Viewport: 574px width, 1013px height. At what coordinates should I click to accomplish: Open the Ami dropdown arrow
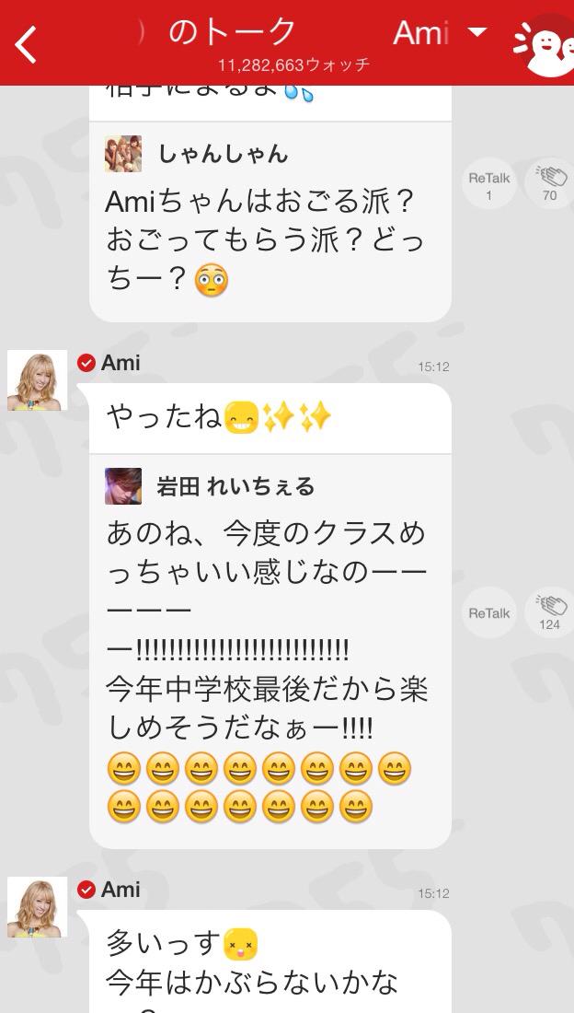[477, 31]
